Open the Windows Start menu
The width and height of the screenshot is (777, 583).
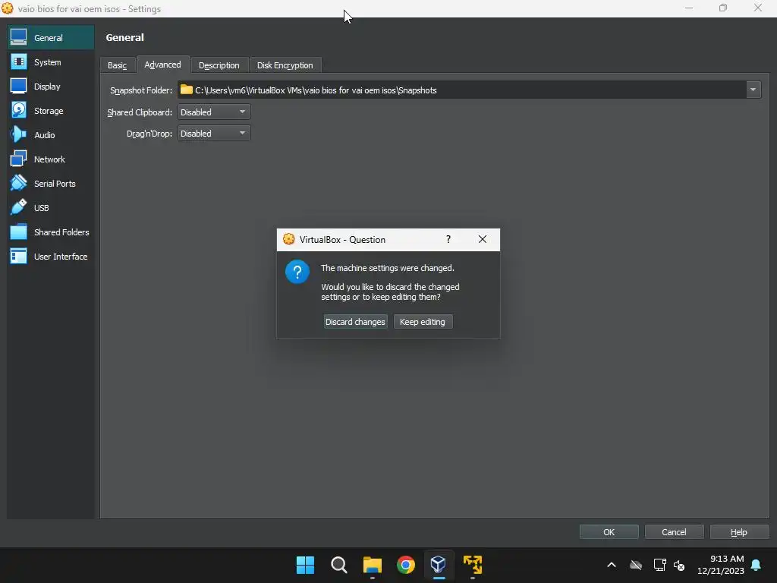[x=305, y=565]
